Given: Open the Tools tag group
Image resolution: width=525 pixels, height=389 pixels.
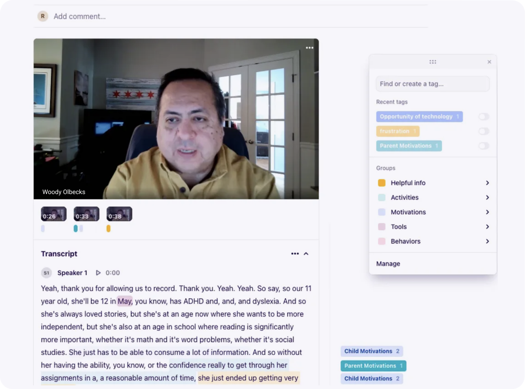Looking at the screenshot, I should click(433, 227).
